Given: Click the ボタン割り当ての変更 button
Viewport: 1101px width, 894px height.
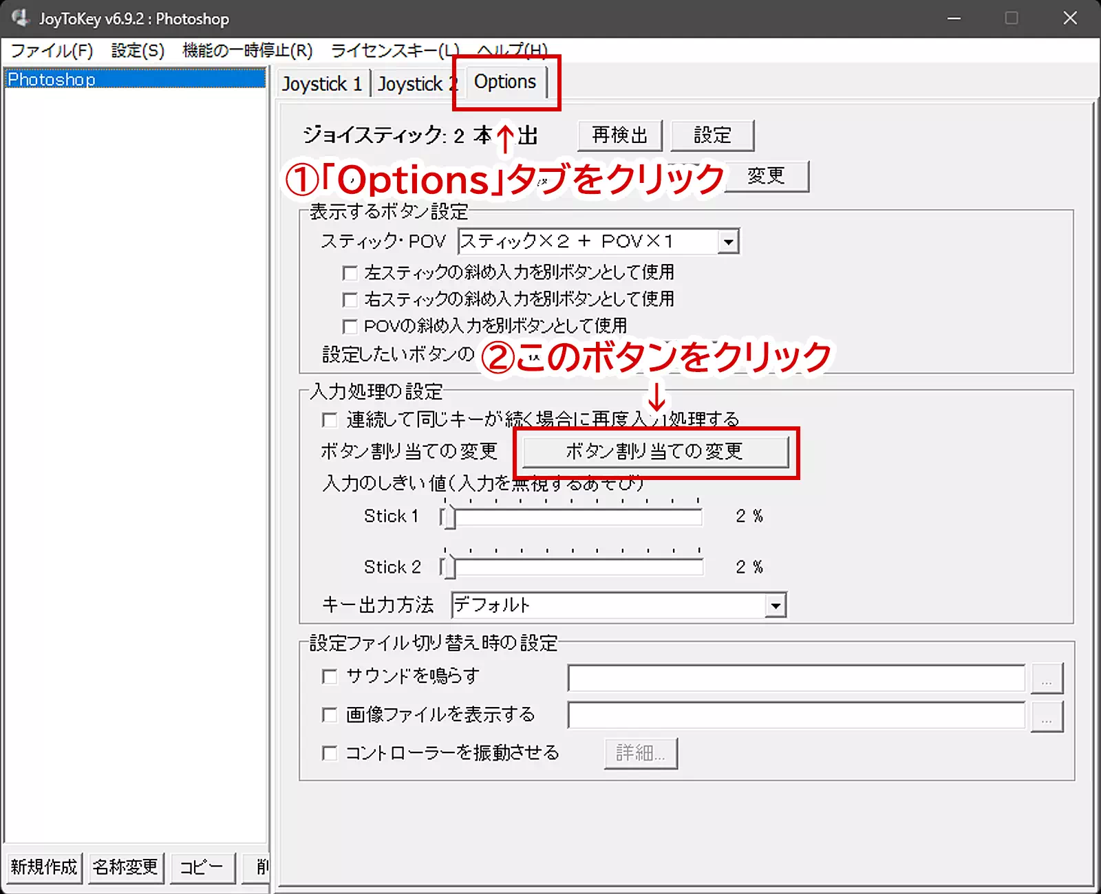Looking at the screenshot, I should coord(655,452).
